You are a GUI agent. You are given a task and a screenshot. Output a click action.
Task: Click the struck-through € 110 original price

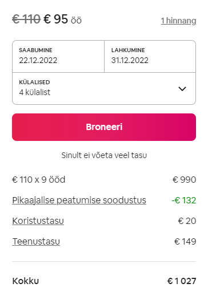(x=26, y=19)
